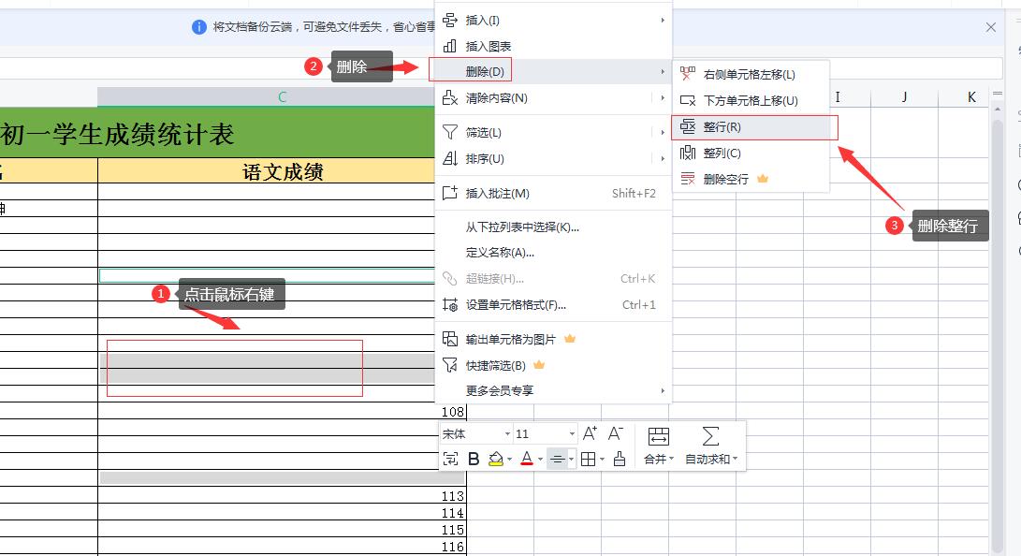Select cell containing 116

282,547
